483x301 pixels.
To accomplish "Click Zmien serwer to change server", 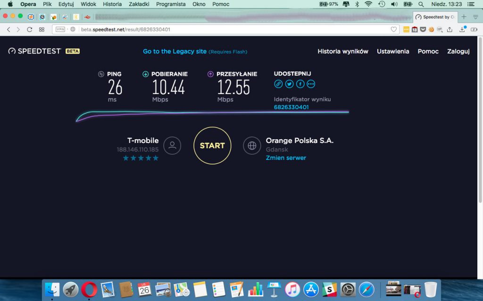I will (286, 158).
